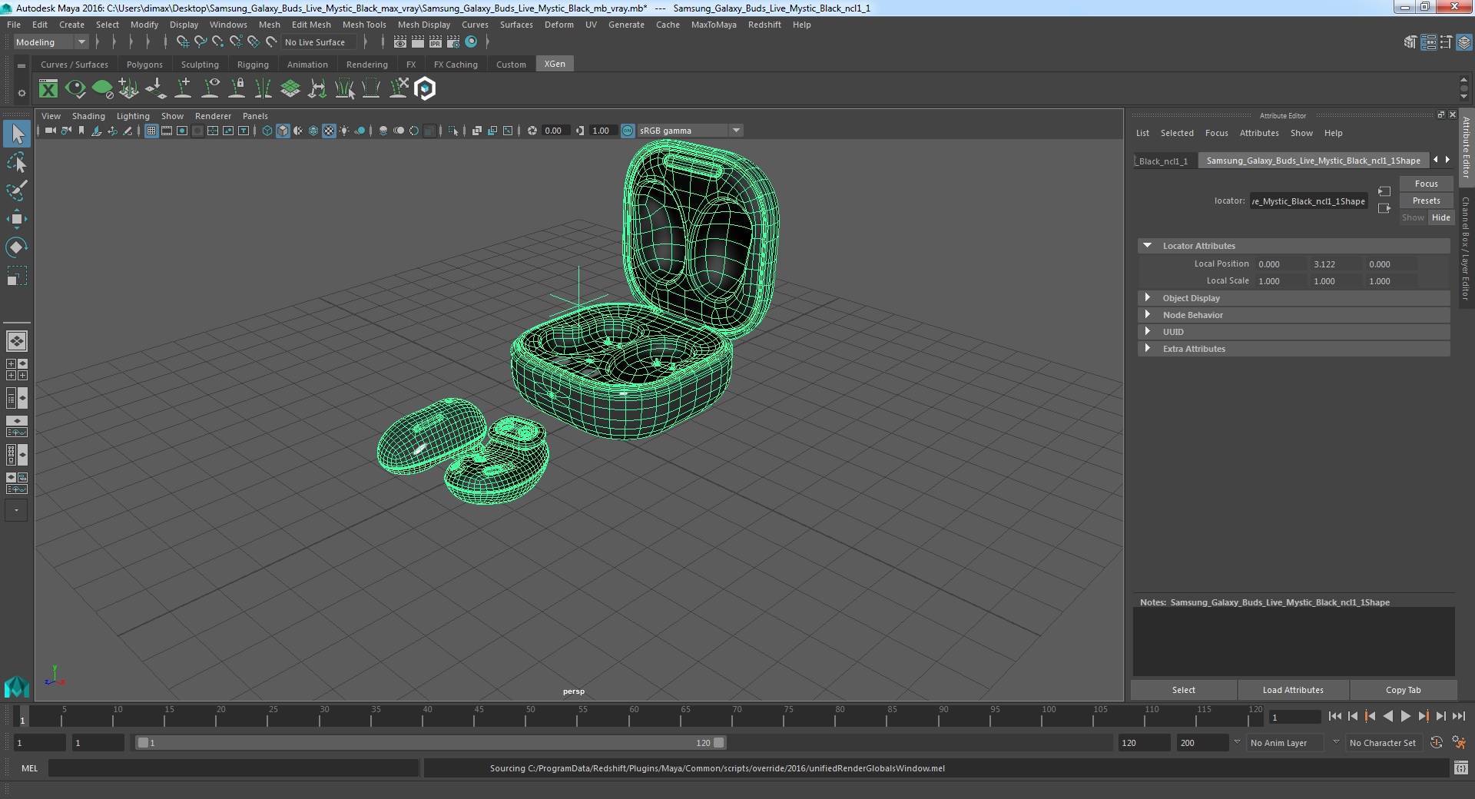Toggle isolate select in viewport toolbar

(453, 131)
